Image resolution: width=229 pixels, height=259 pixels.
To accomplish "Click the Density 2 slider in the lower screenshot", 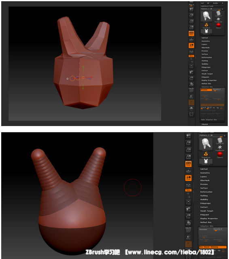I will click(x=219, y=229).
